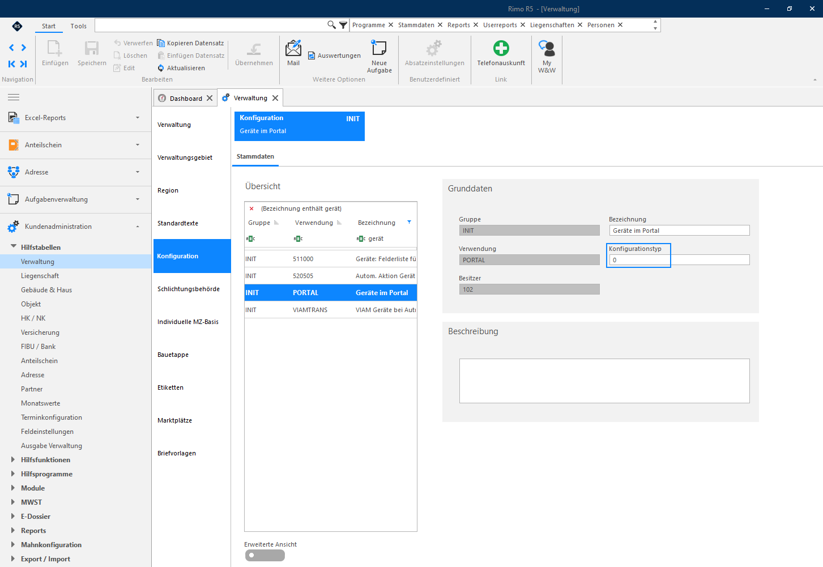Click the Rimo R5 application logo
The width and height of the screenshot is (823, 567).
[17, 26]
